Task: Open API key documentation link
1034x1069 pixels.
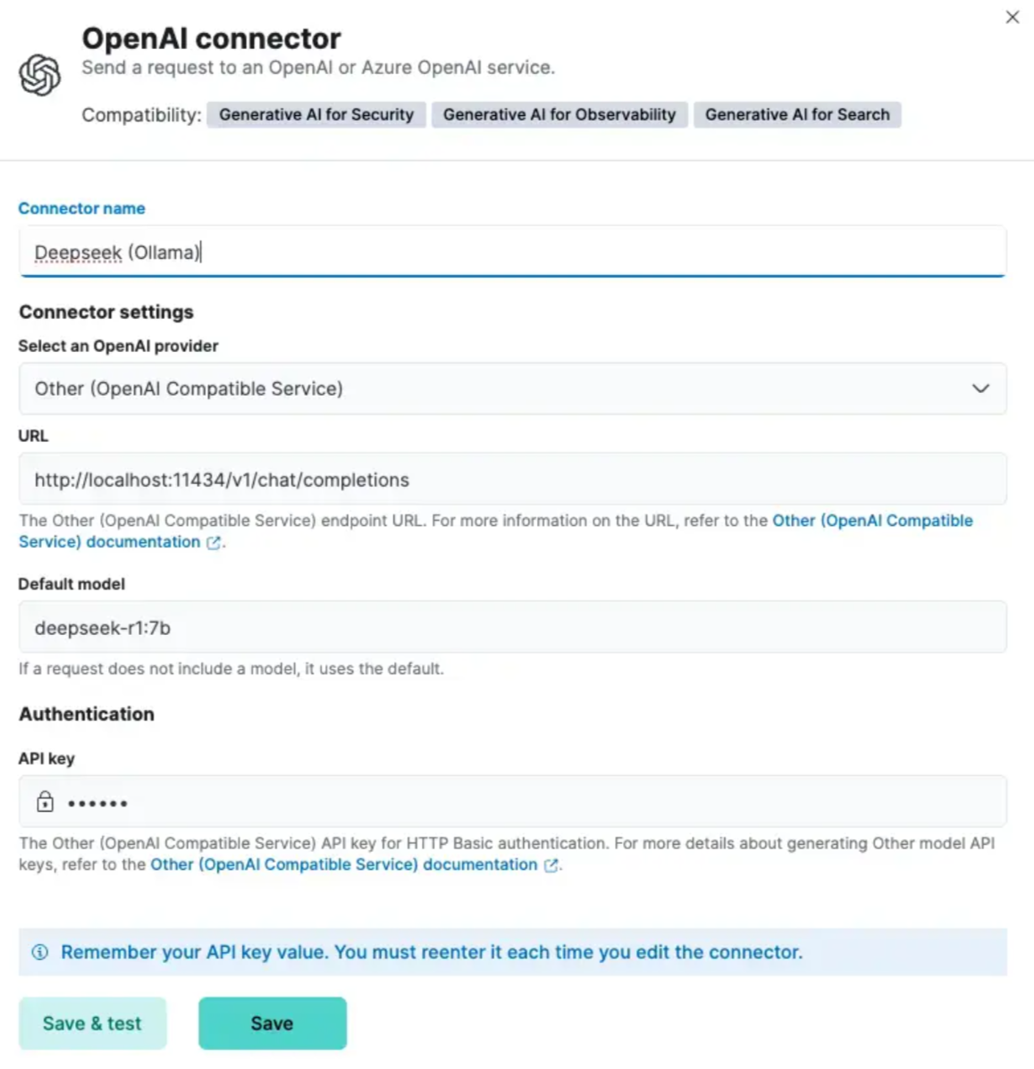Action: click(x=343, y=864)
